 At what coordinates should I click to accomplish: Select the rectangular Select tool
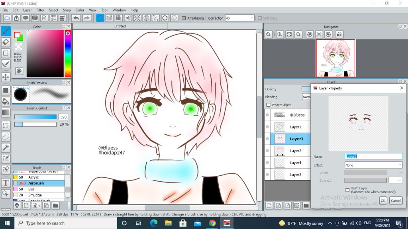[6, 126]
